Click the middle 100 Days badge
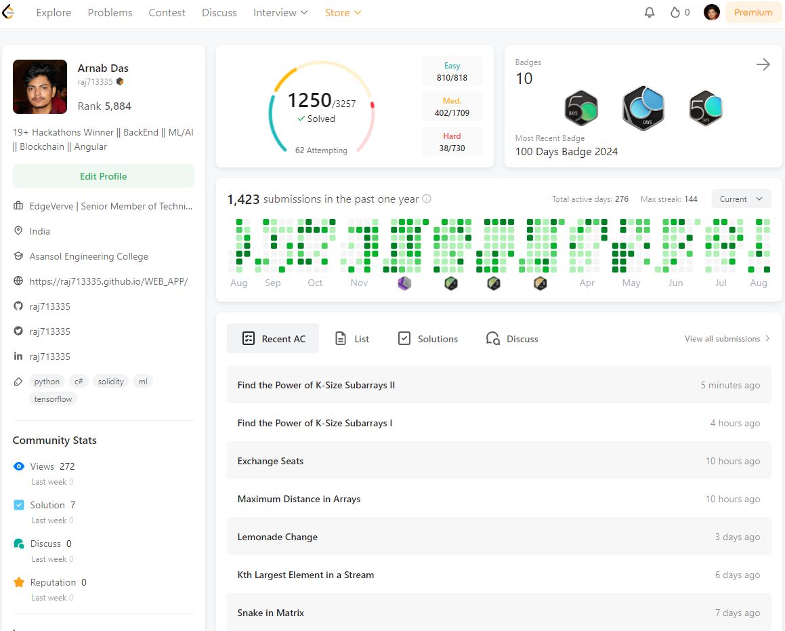Viewport: 785px width, 631px height. click(643, 108)
